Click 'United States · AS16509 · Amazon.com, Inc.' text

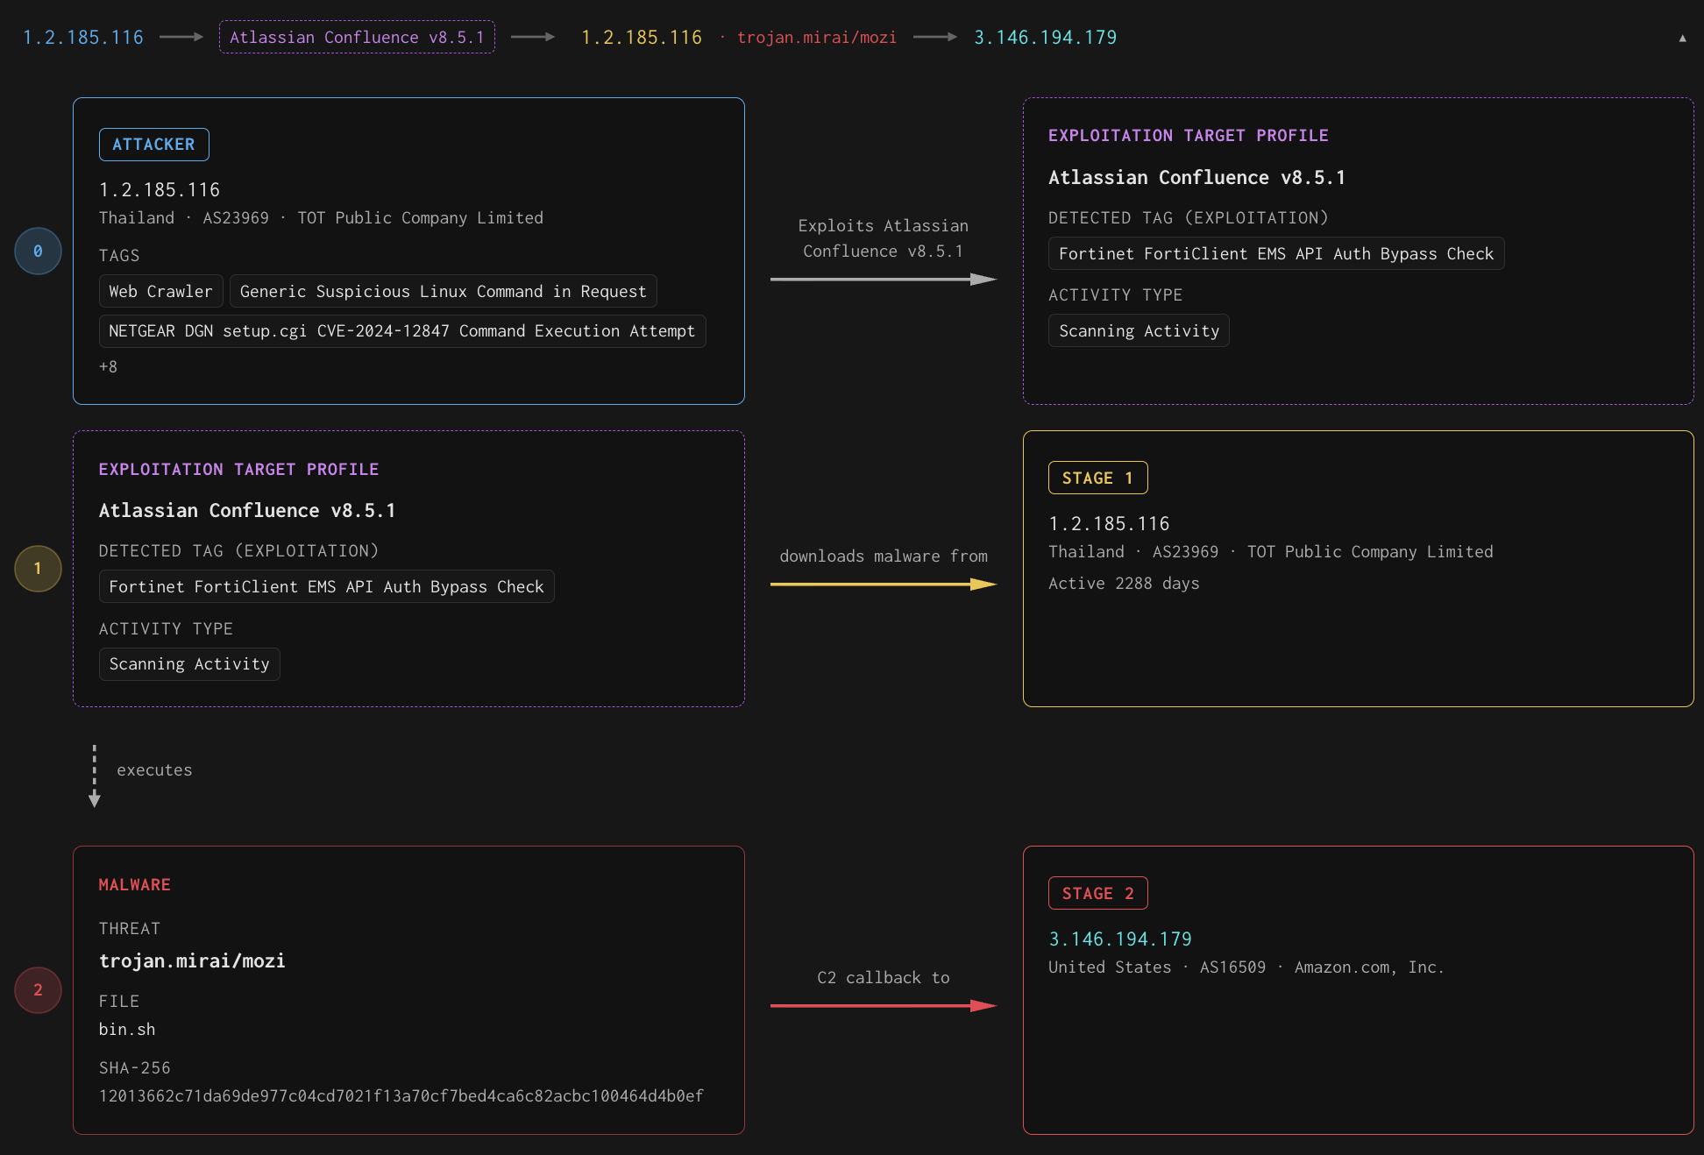[x=1246, y=967]
